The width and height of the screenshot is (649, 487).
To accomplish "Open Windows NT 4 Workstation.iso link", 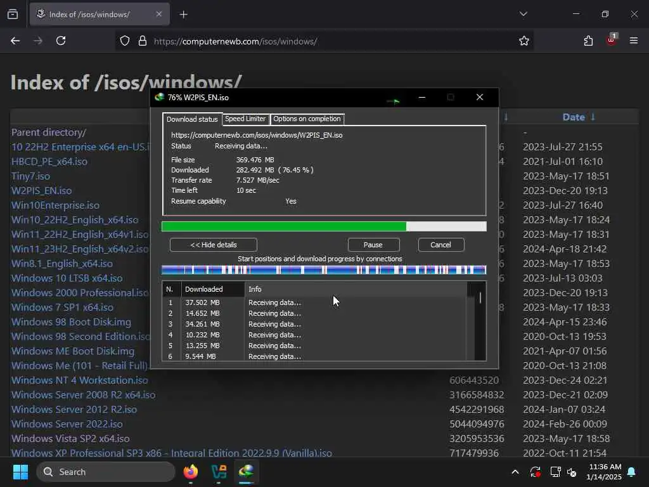I will click(79, 380).
